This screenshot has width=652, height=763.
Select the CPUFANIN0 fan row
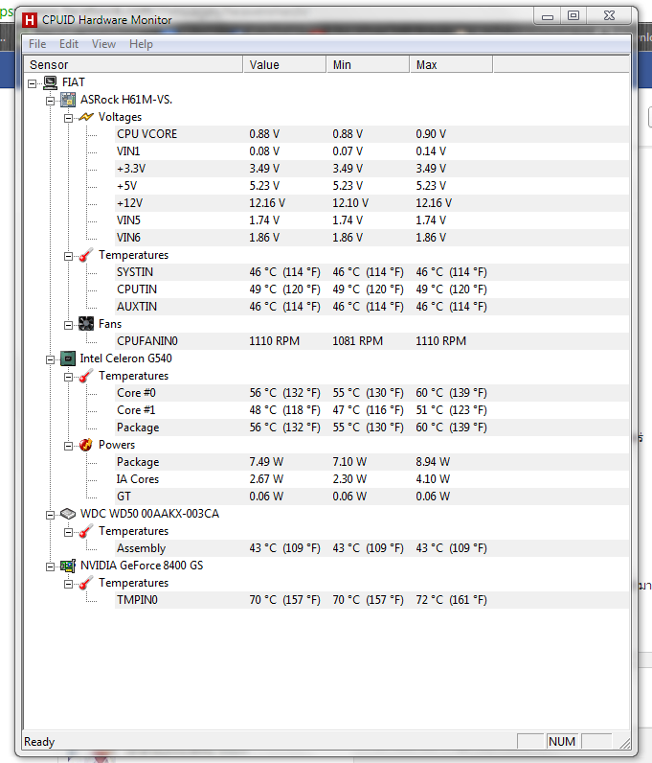[371, 341]
